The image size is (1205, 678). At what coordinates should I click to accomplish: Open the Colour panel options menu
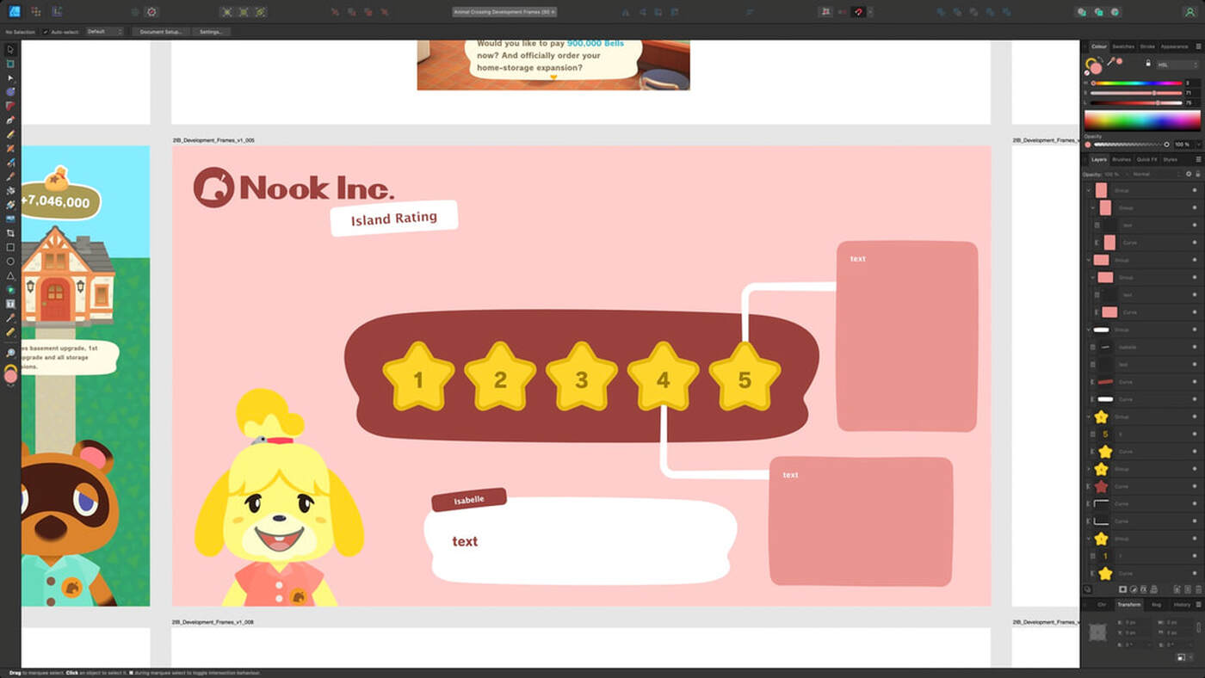click(1198, 46)
